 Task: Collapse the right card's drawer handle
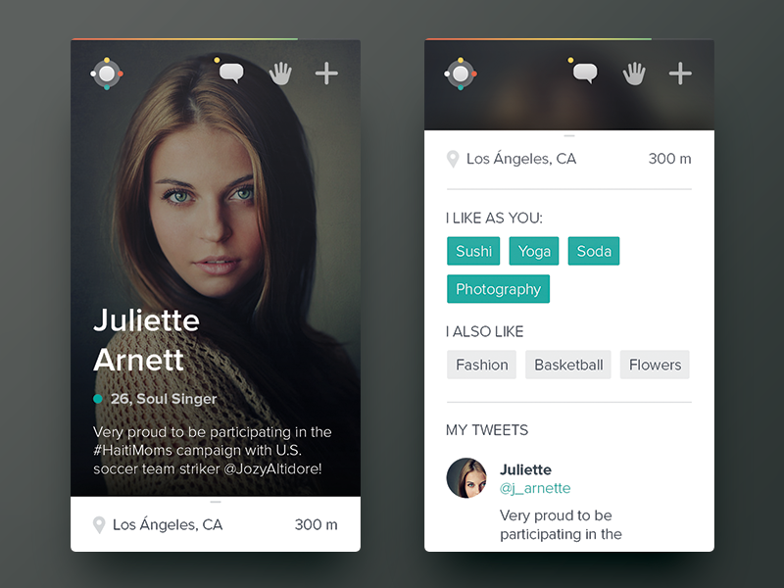569,135
